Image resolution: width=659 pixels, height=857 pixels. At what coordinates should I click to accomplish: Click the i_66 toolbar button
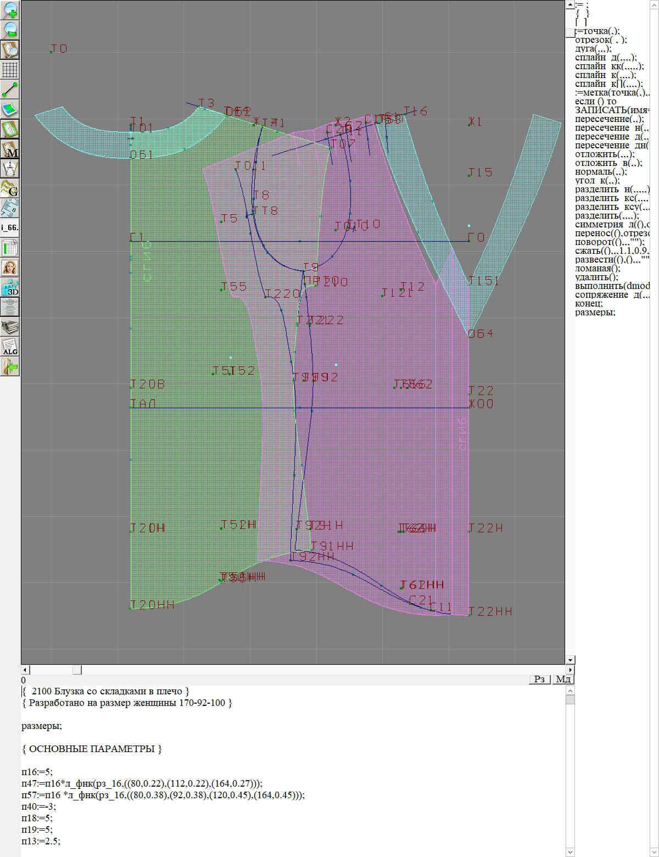pos(10,227)
